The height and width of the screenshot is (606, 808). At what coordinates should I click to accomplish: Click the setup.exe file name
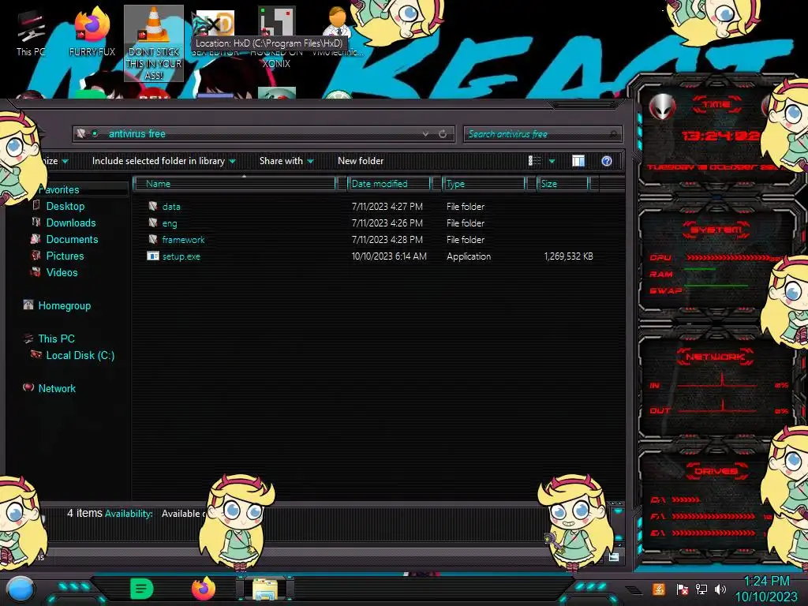click(x=181, y=256)
